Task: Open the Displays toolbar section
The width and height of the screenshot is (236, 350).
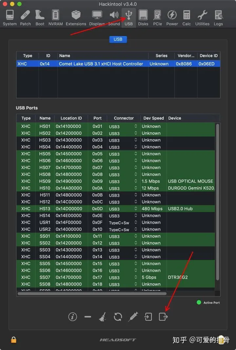Action: click(x=97, y=18)
